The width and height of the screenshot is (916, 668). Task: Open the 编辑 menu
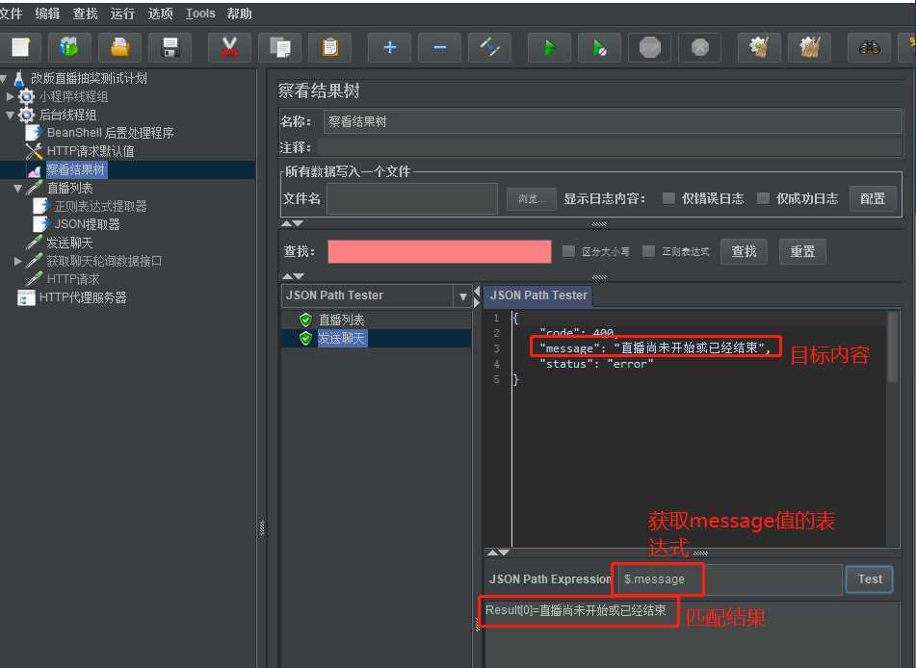(x=47, y=13)
